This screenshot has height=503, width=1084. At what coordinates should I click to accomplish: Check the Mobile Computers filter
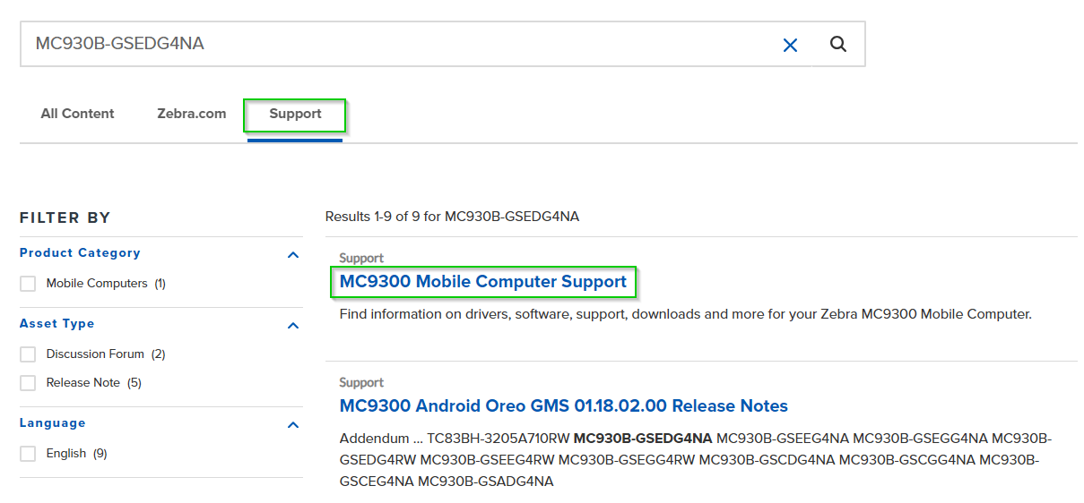click(x=28, y=284)
